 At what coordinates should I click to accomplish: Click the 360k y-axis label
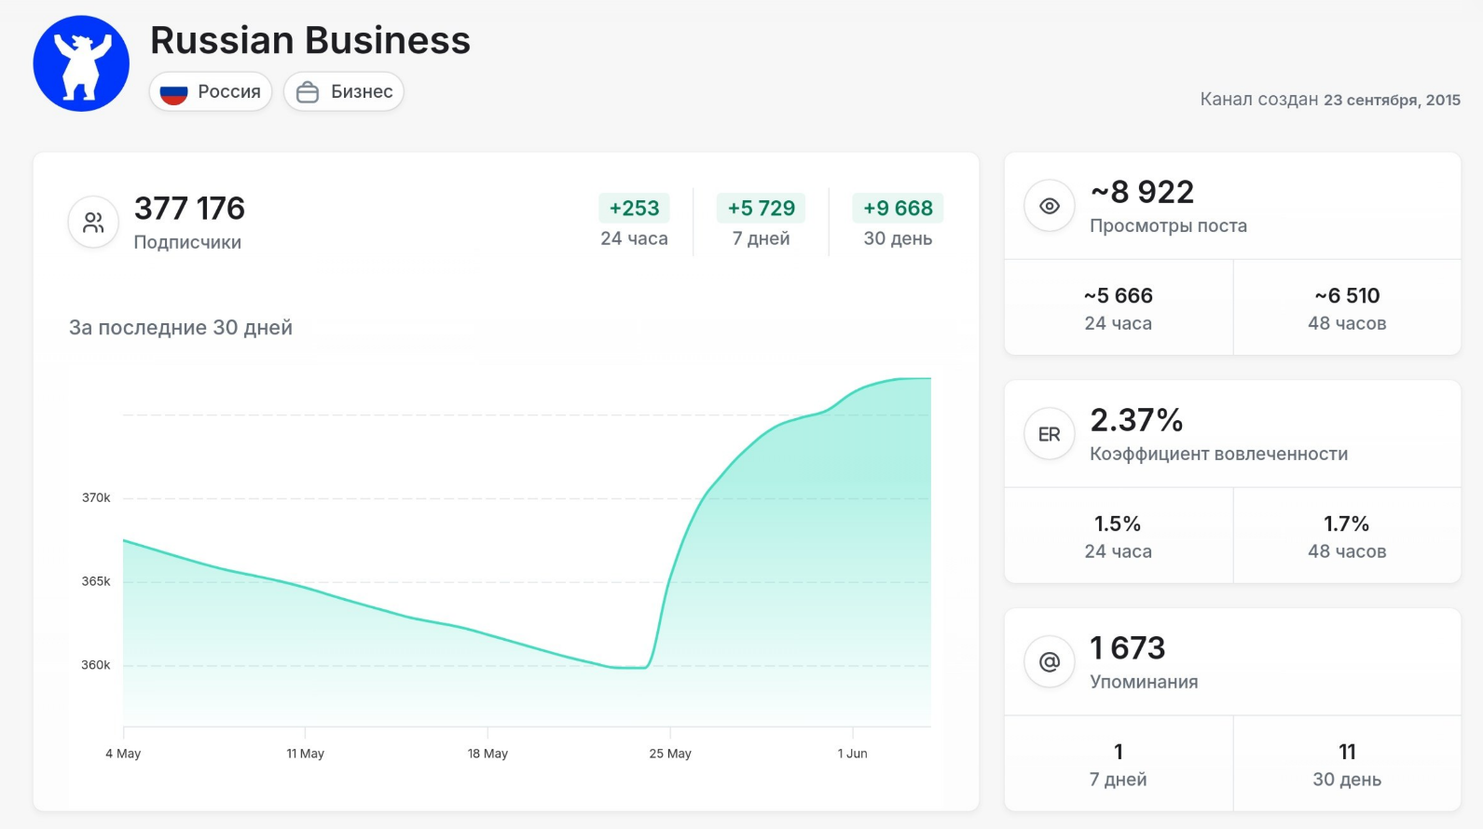[96, 665]
